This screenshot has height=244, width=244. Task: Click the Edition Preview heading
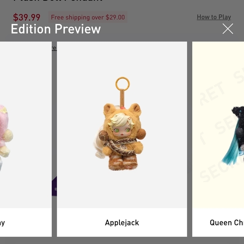tap(56, 29)
